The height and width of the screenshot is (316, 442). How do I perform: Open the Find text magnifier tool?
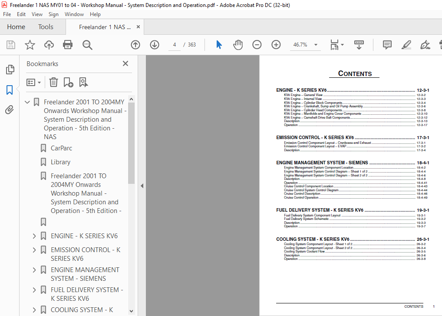click(x=87, y=45)
